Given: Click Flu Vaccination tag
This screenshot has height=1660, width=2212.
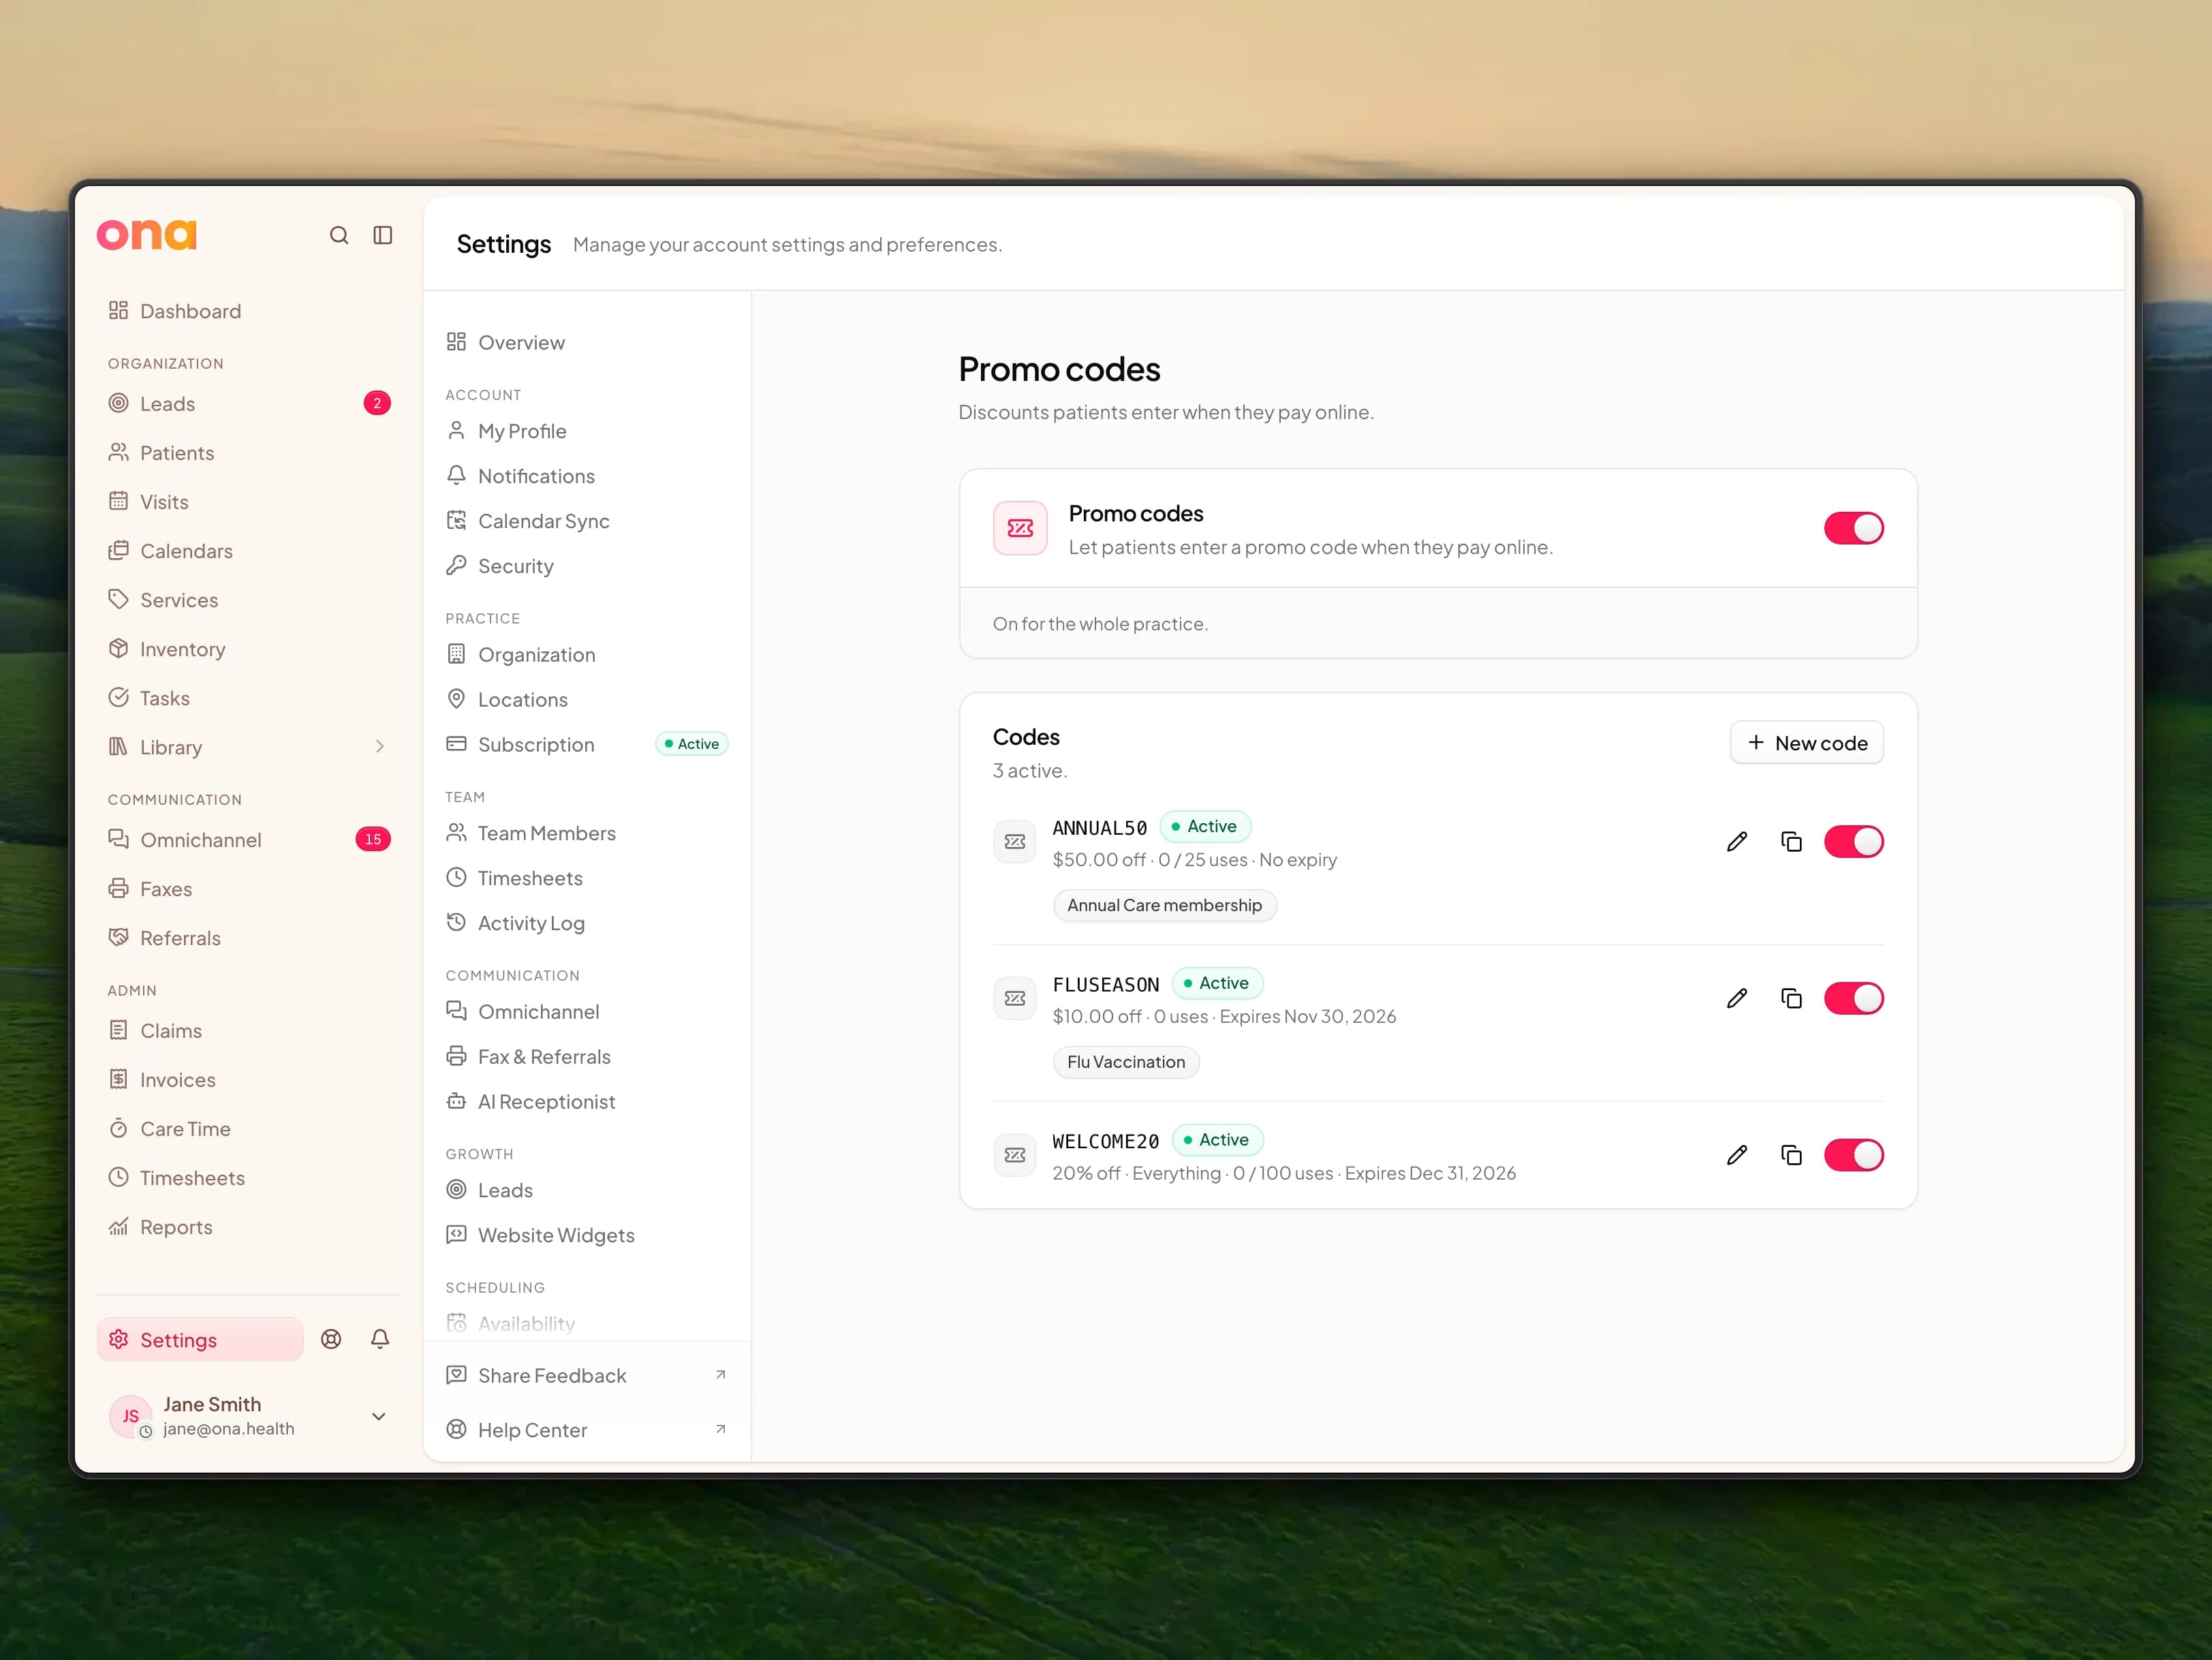Looking at the screenshot, I should click(x=1126, y=1062).
